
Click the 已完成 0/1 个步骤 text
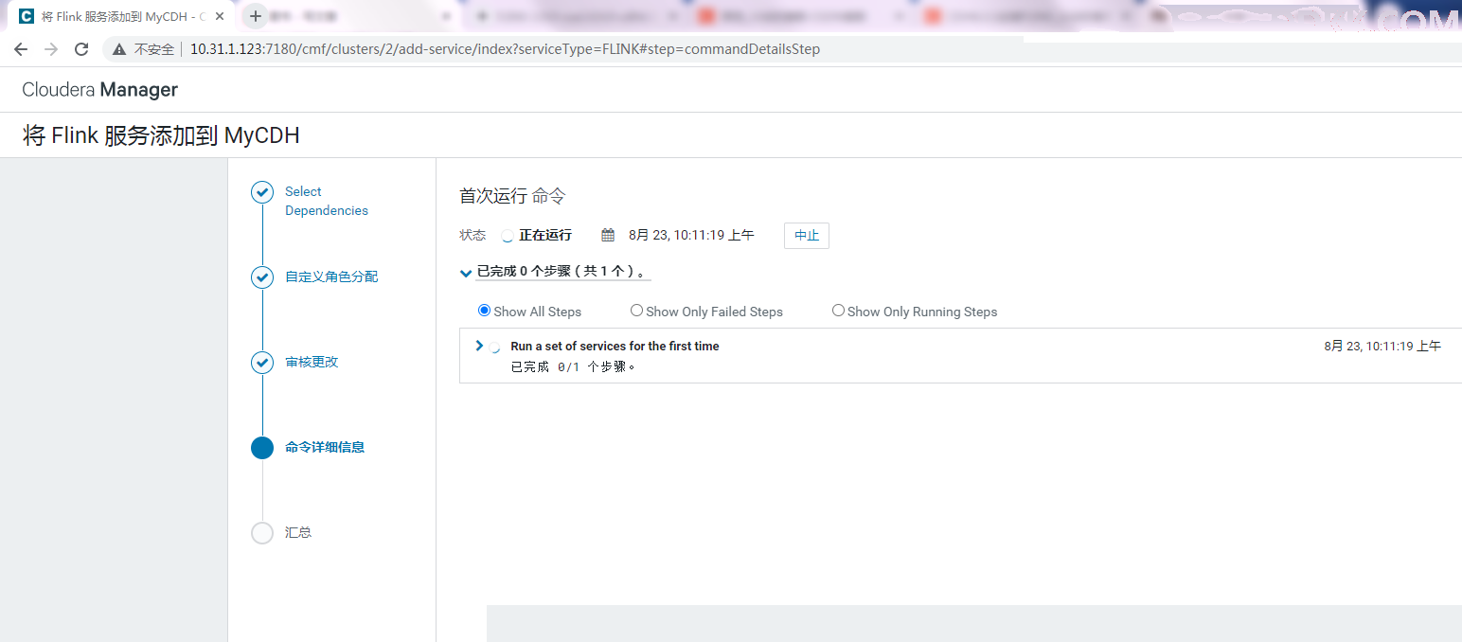click(573, 367)
